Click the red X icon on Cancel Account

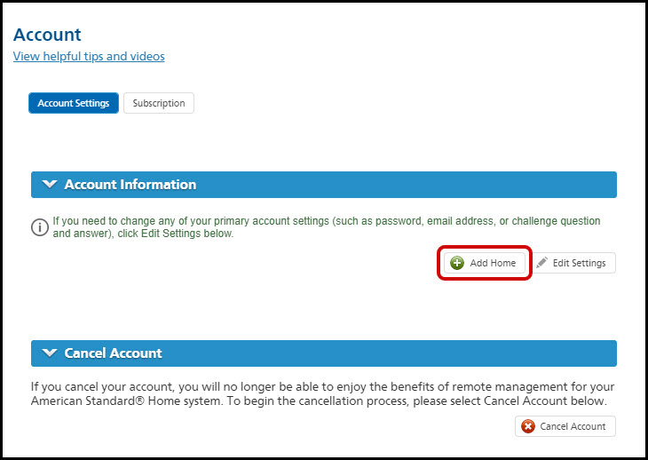528,426
